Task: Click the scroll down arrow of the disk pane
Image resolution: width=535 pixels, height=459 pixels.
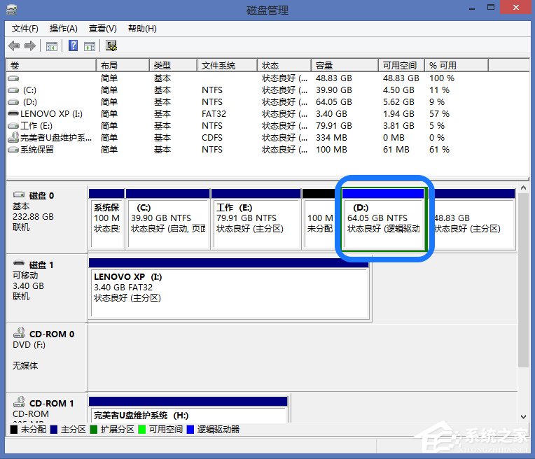Action: click(x=523, y=417)
